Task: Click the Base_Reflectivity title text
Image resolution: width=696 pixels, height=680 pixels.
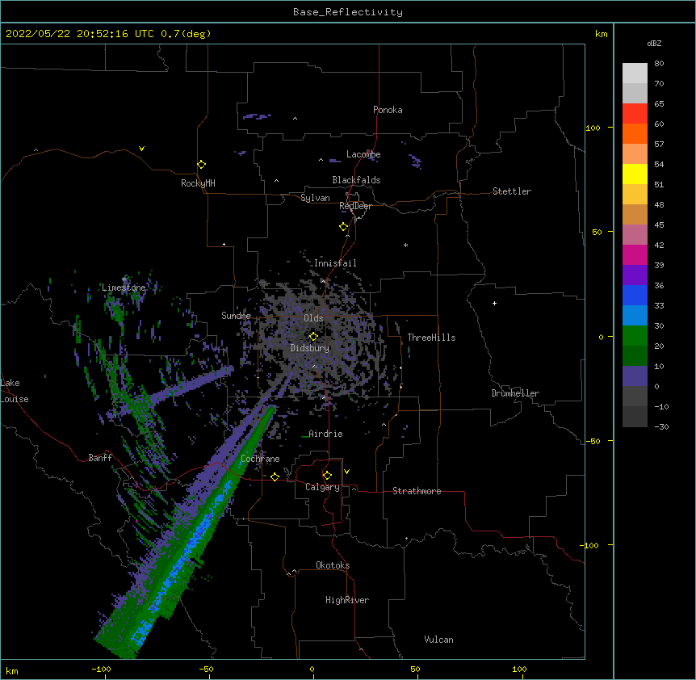Action: point(348,12)
